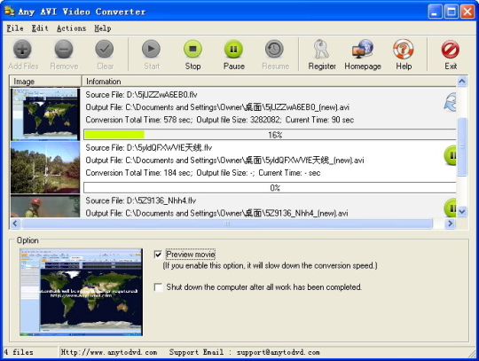Click the green pause icon on the 5yldQFXWVfE row
Screen dimensions: 479x361
(450, 155)
